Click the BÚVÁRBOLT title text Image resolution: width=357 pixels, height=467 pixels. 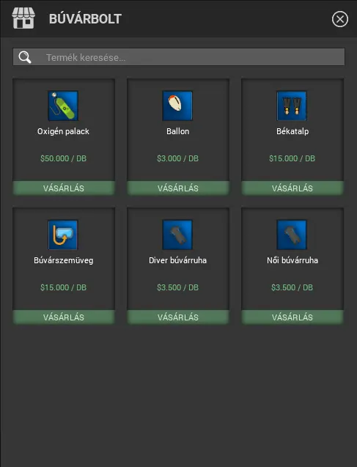[x=85, y=19]
